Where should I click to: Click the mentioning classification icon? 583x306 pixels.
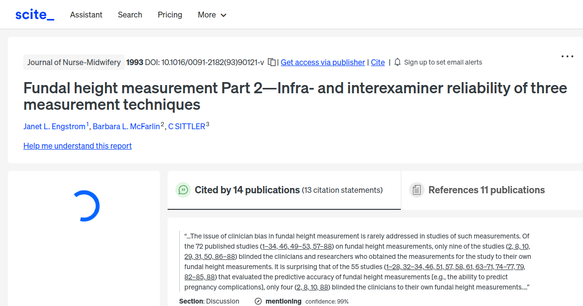click(x=257, y=301)
